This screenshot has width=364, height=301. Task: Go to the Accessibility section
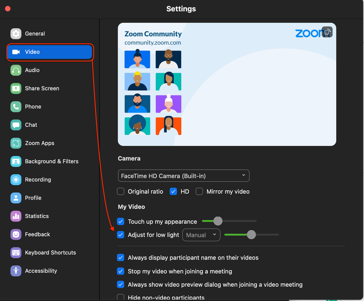41,271
